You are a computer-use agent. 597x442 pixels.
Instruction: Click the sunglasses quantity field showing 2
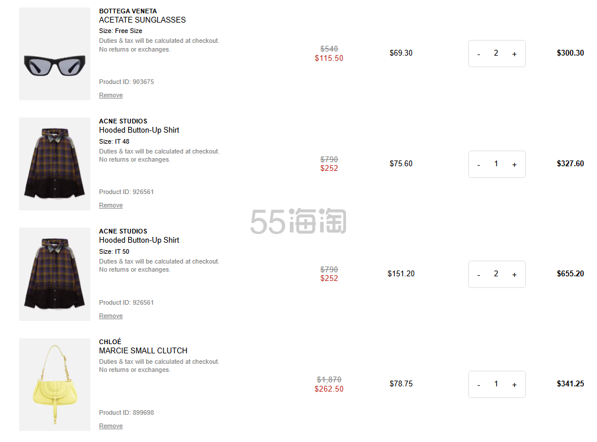(x=496, y=53)
